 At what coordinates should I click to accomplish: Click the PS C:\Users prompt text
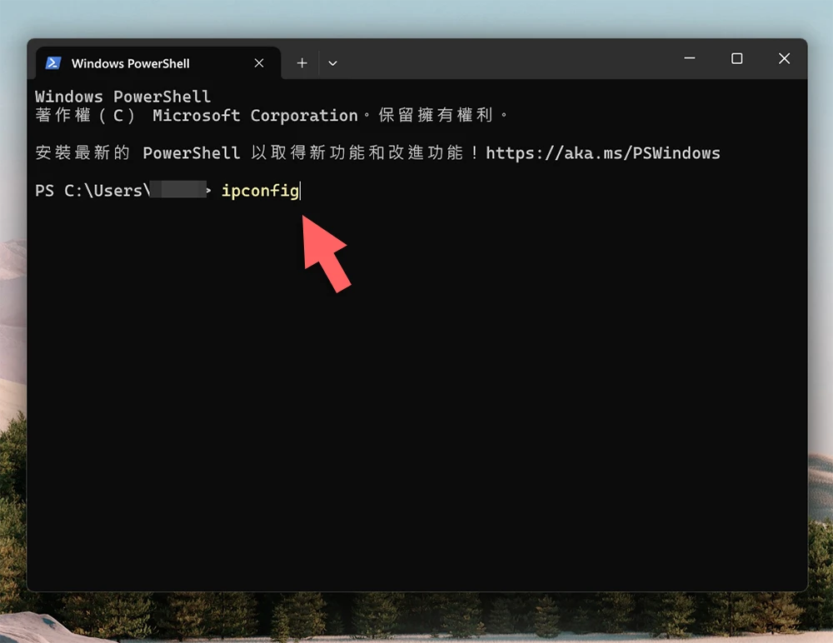pos(92,190)
